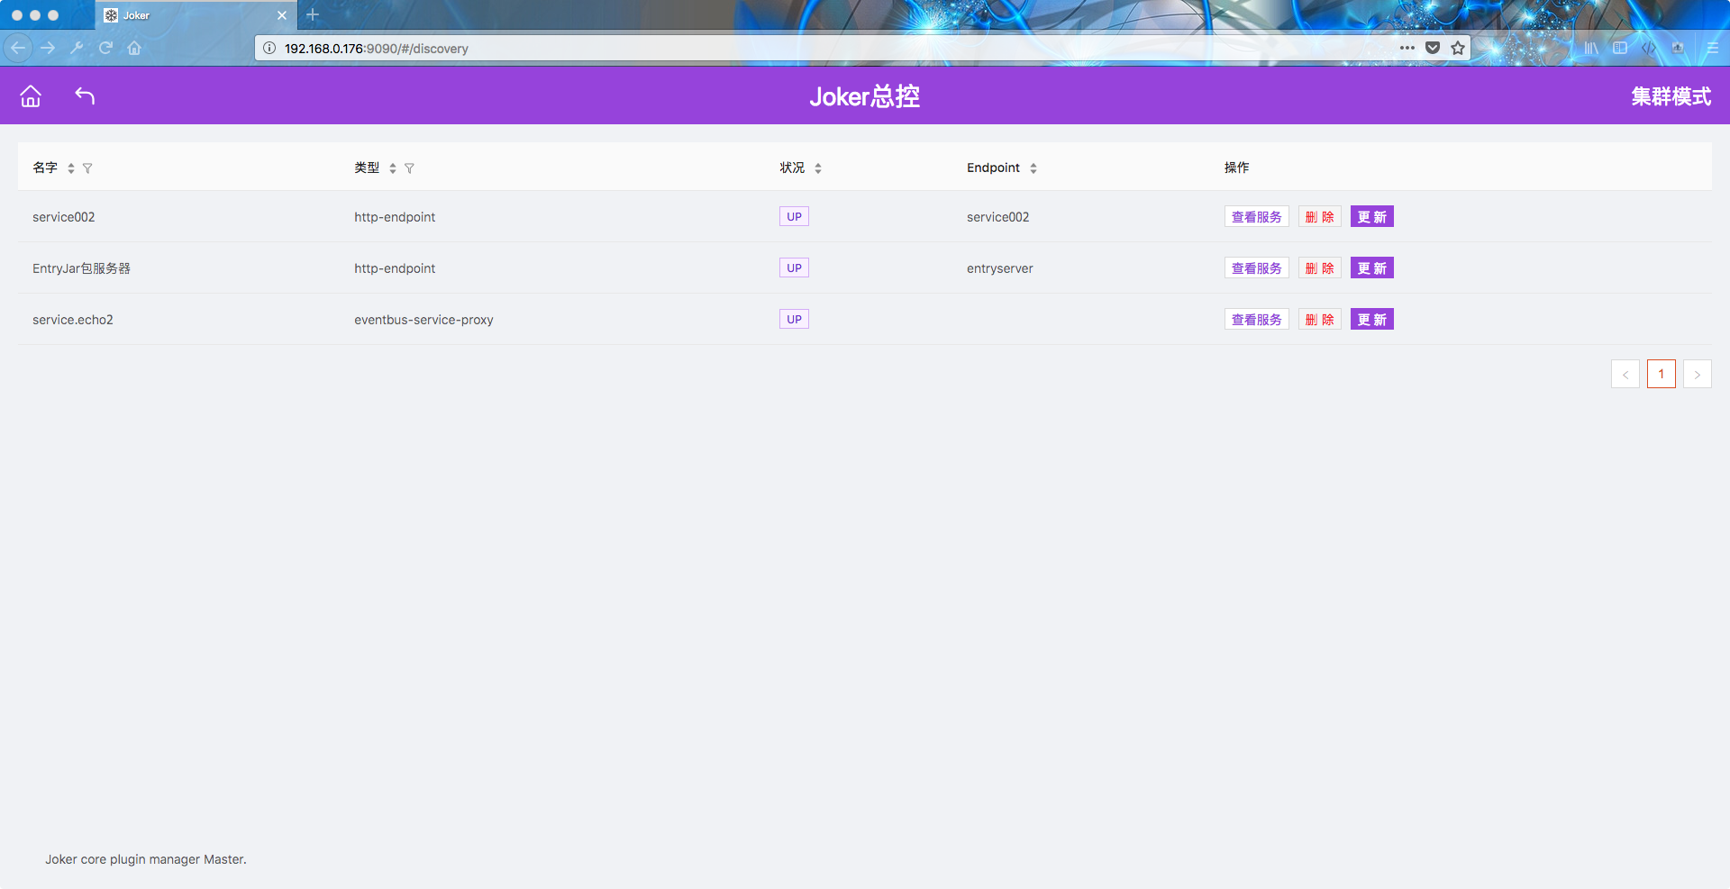Select page 1 in pagination
This screenshot has height=889, width=1730.
[1661, 374]
